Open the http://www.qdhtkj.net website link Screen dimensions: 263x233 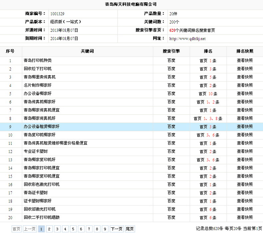pos(187,39)
